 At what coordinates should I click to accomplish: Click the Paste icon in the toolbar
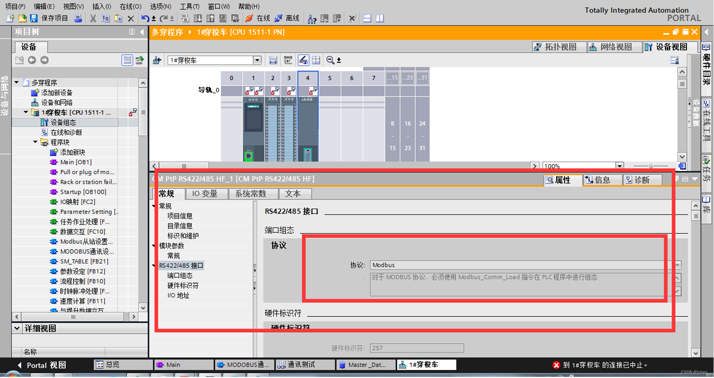118,18
